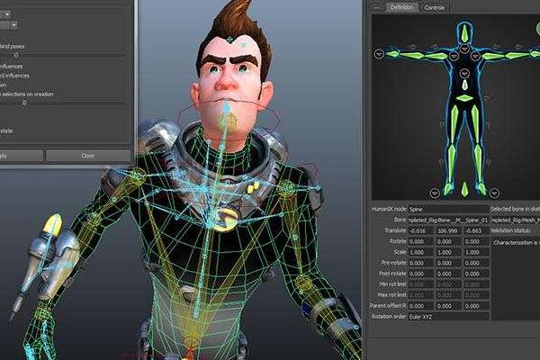Click the first Min rot limit field
The image size is (540, 360).
tap(421, 284)
